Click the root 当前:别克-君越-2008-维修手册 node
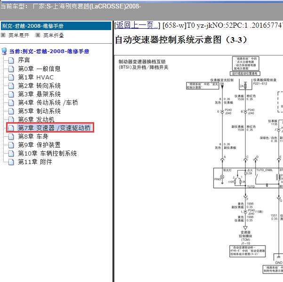The image size is (283, 282). 49,51
